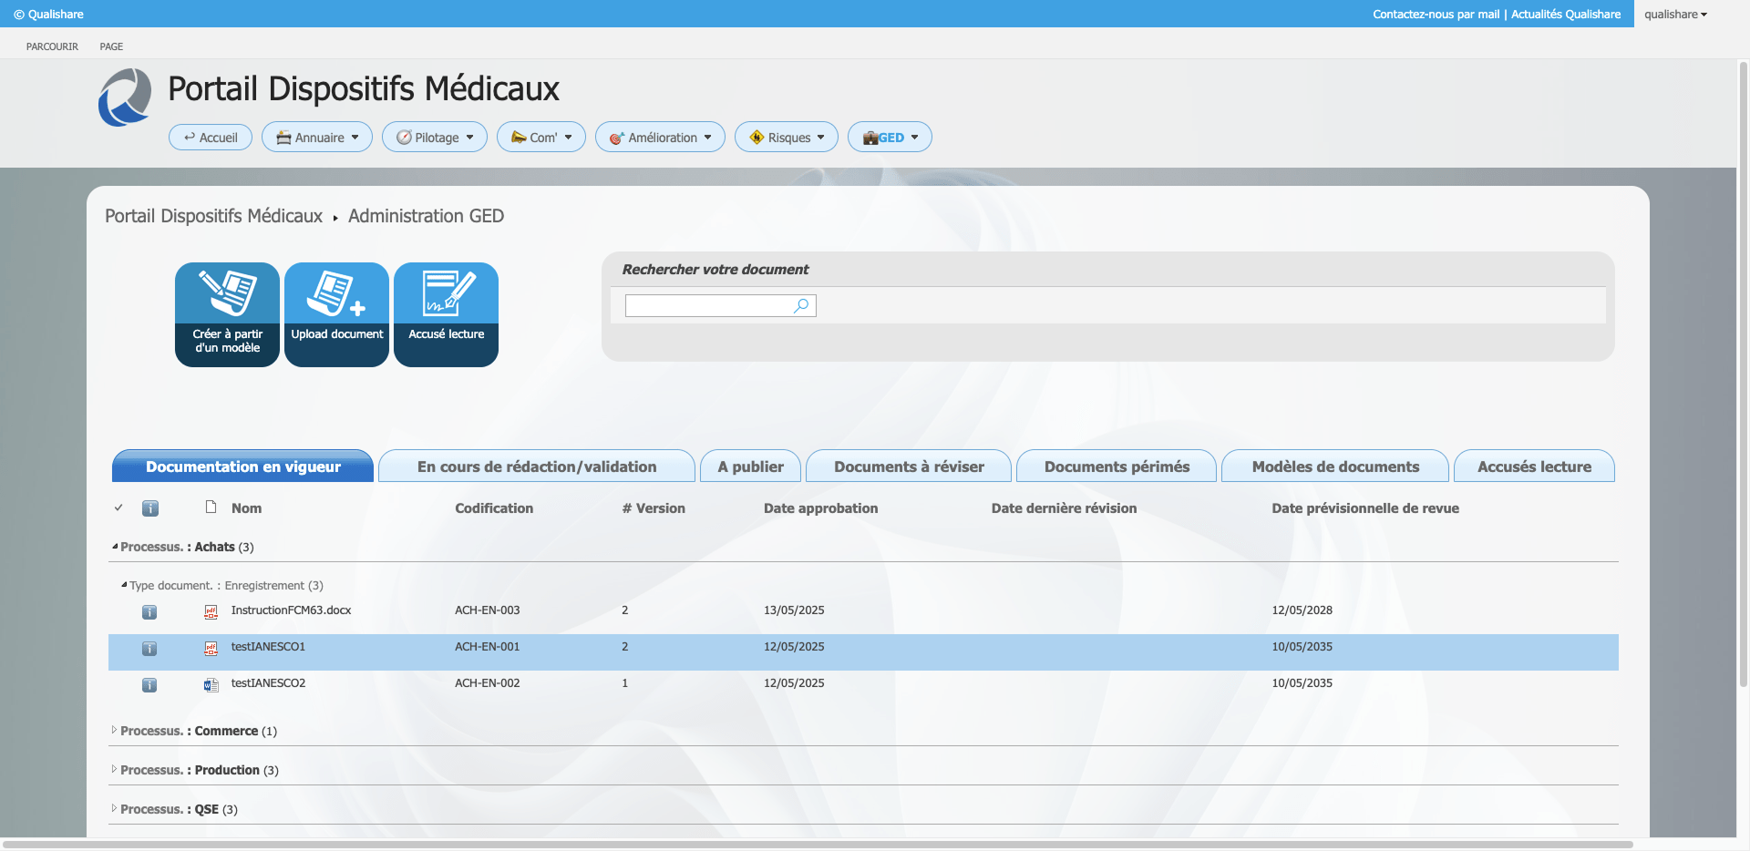Open the Risques dropdown menu

[x=787, y=137]
